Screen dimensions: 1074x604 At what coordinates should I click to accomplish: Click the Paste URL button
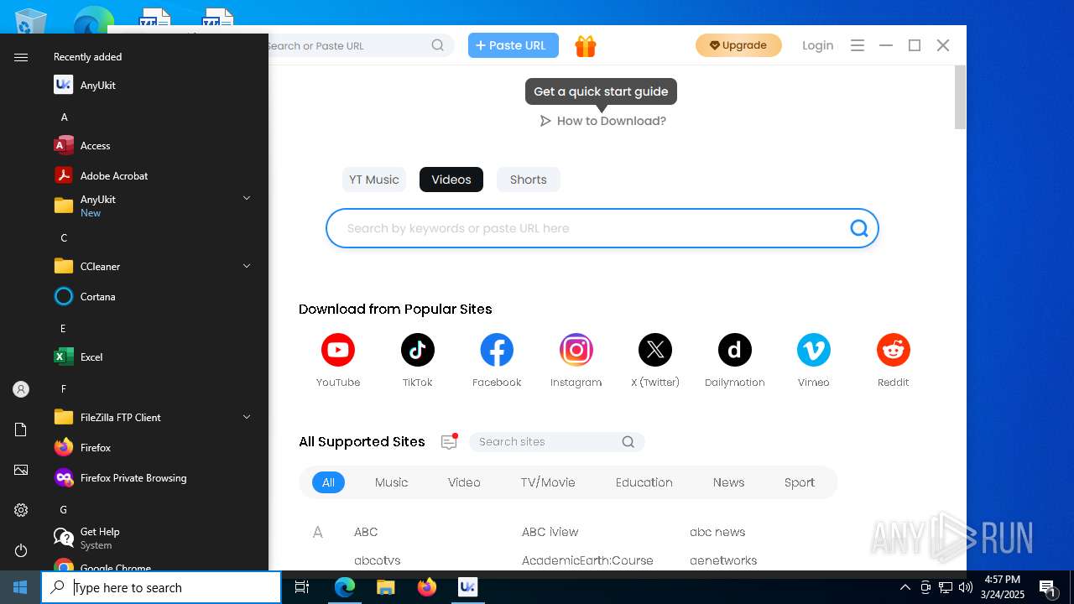click(x=513, y=45)
